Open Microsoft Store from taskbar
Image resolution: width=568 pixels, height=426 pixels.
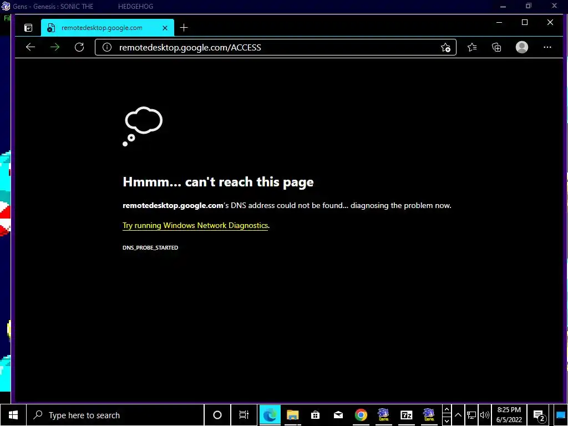[x=316, y=415]
